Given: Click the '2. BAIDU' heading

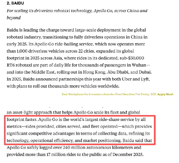Looking at the screenshot, I should pos(15,3).
